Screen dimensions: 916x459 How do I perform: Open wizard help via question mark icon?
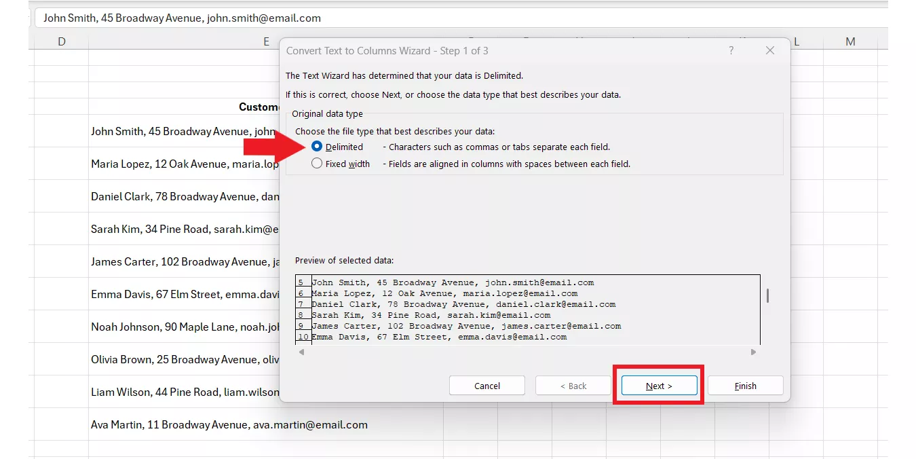tap(731, 50)
